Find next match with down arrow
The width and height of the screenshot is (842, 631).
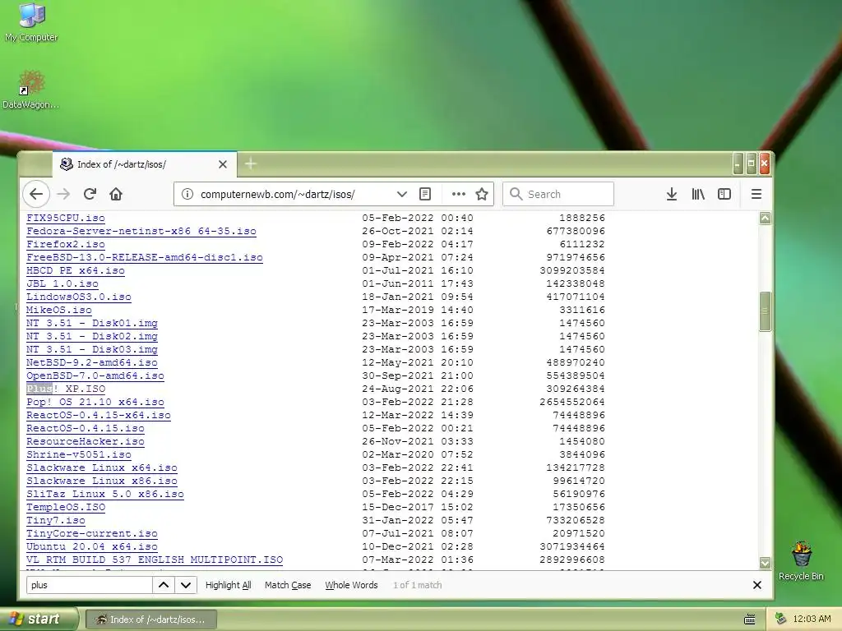pyautogui.click(x=186, y=585)
